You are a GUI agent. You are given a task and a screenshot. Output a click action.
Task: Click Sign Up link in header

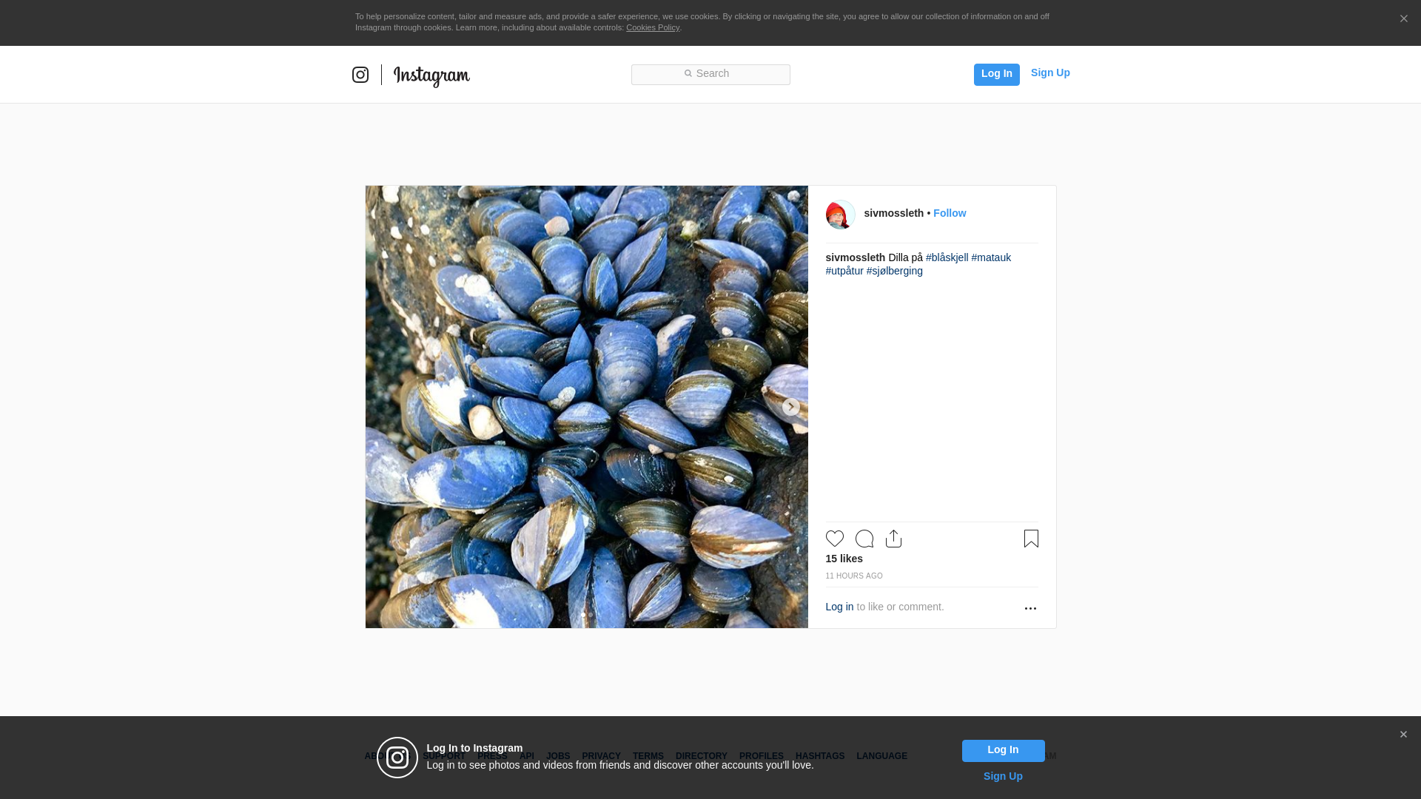click(1049, 73)
